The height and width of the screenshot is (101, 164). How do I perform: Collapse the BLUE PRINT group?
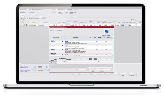50,54
